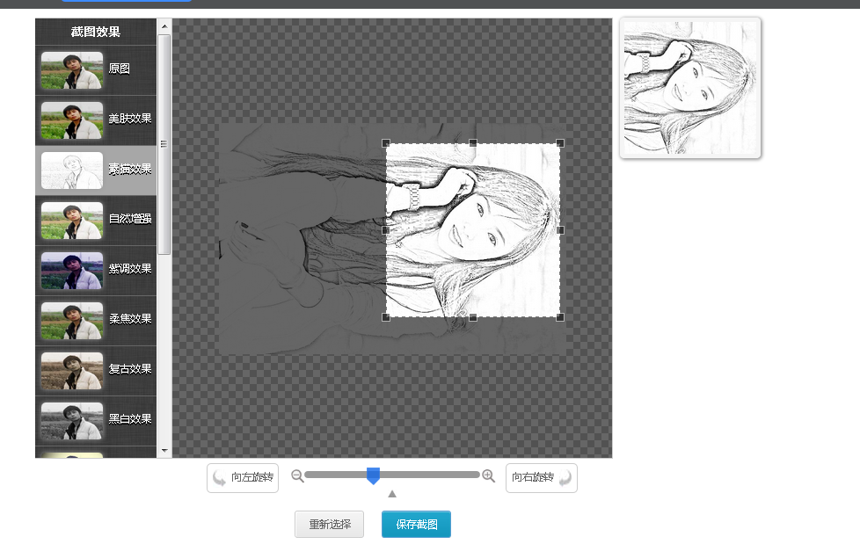
Task: Click the bottom-right crop selection handle
Action: click(x=560, y=317)
